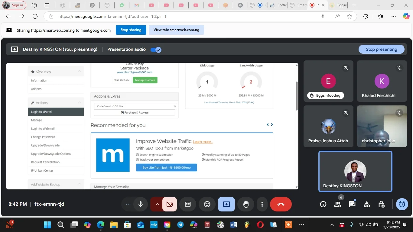413x232 pixels.
Task: Click the blue Stop sharing button
Action: point(131,30)
